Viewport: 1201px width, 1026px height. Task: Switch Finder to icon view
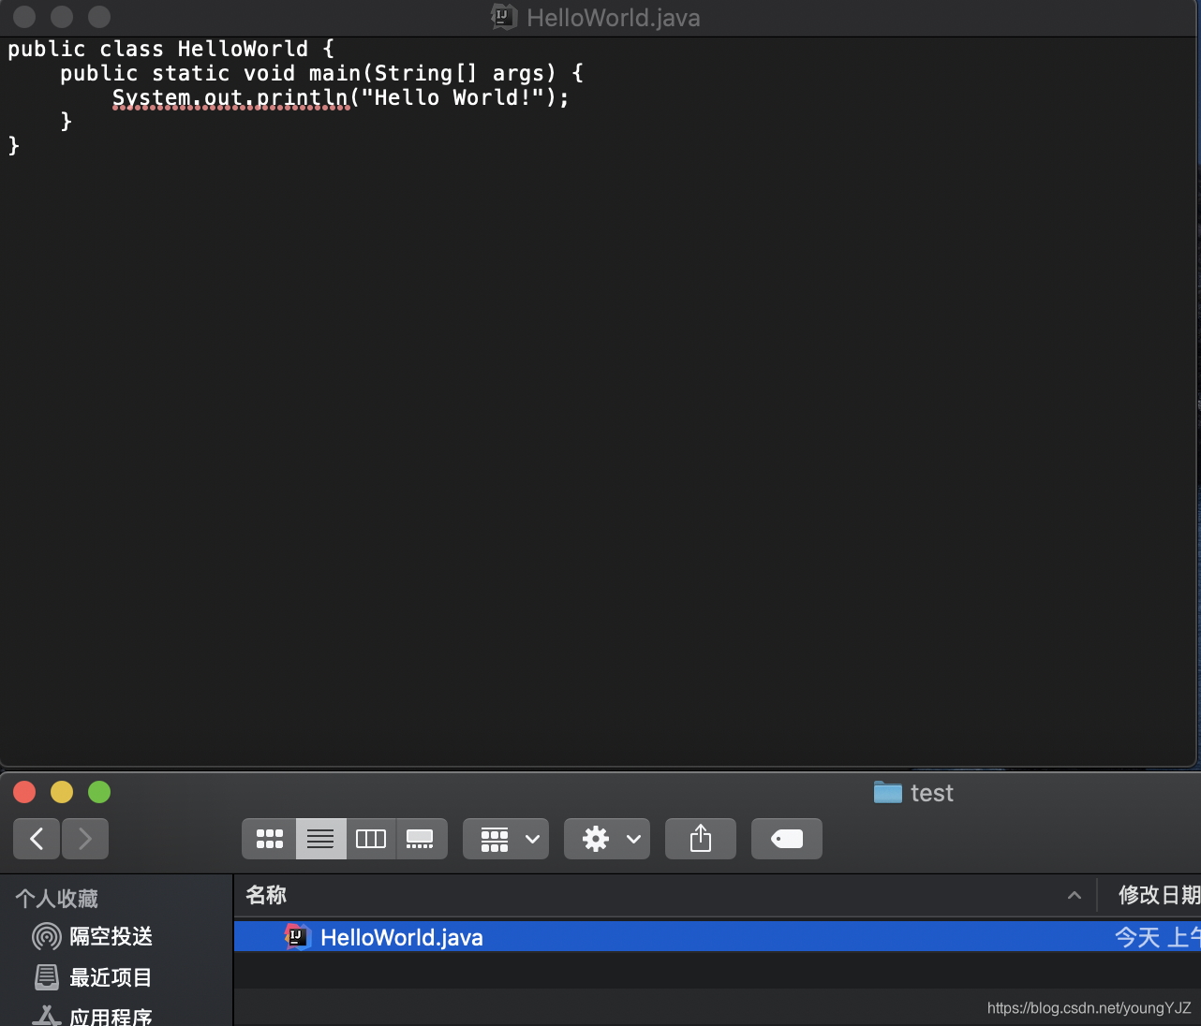(270, 839)
